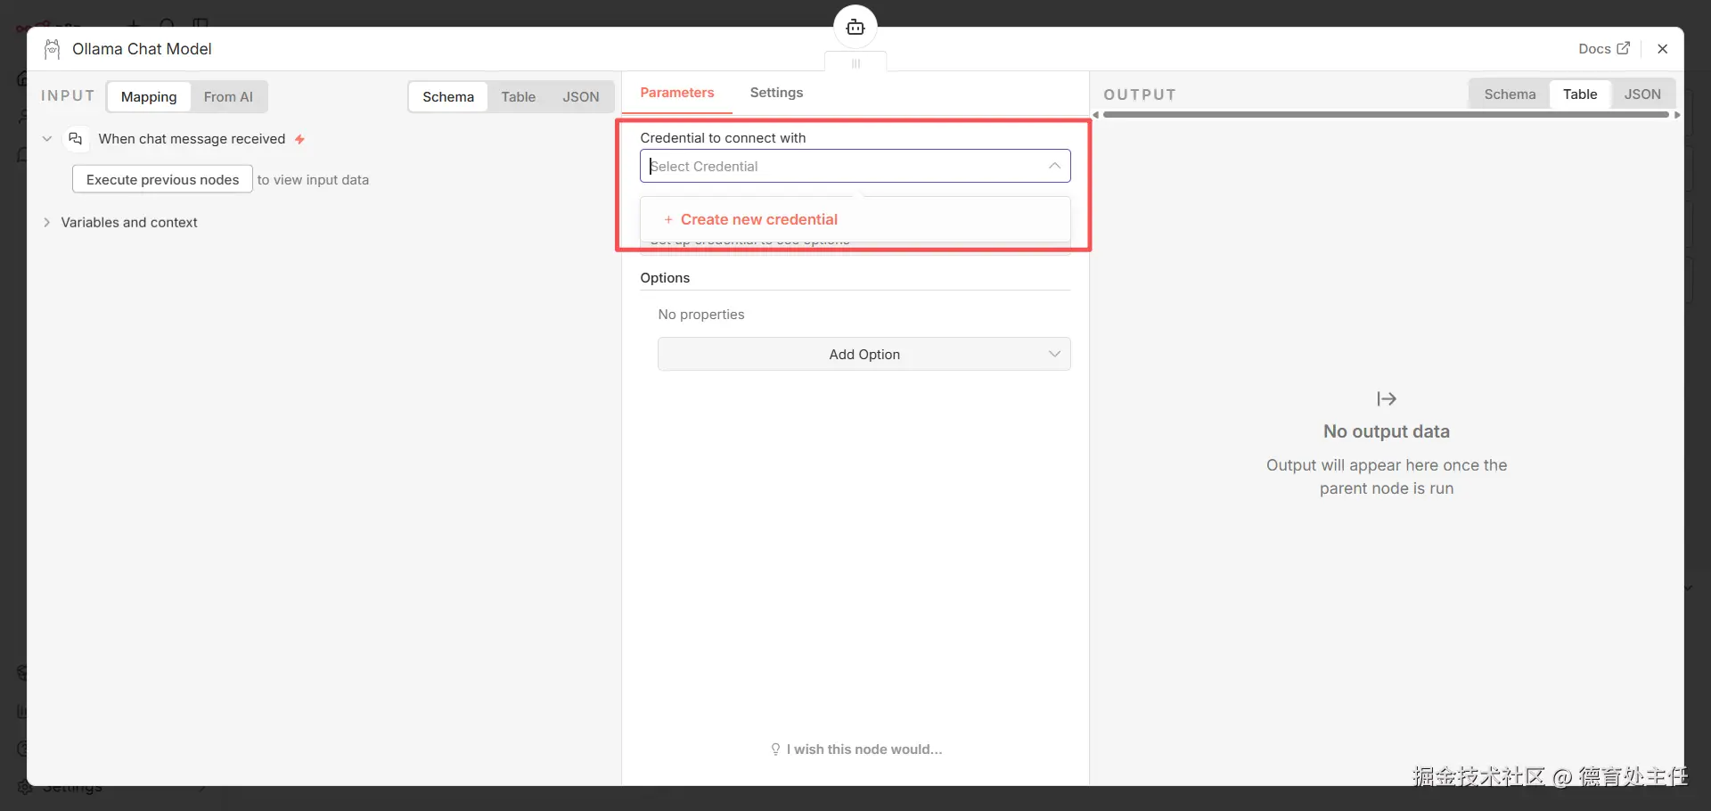Click the left arrow of the OUTPUT scrollbar

(1096, 115)
